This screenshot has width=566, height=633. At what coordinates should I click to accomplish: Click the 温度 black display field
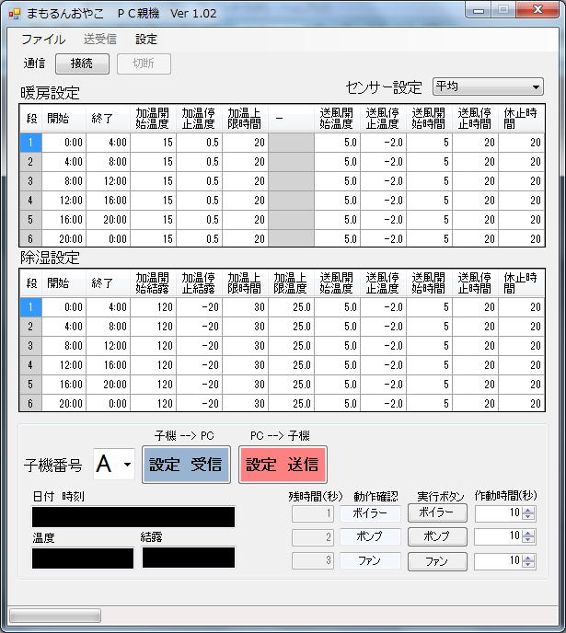[x=82, y=558]
